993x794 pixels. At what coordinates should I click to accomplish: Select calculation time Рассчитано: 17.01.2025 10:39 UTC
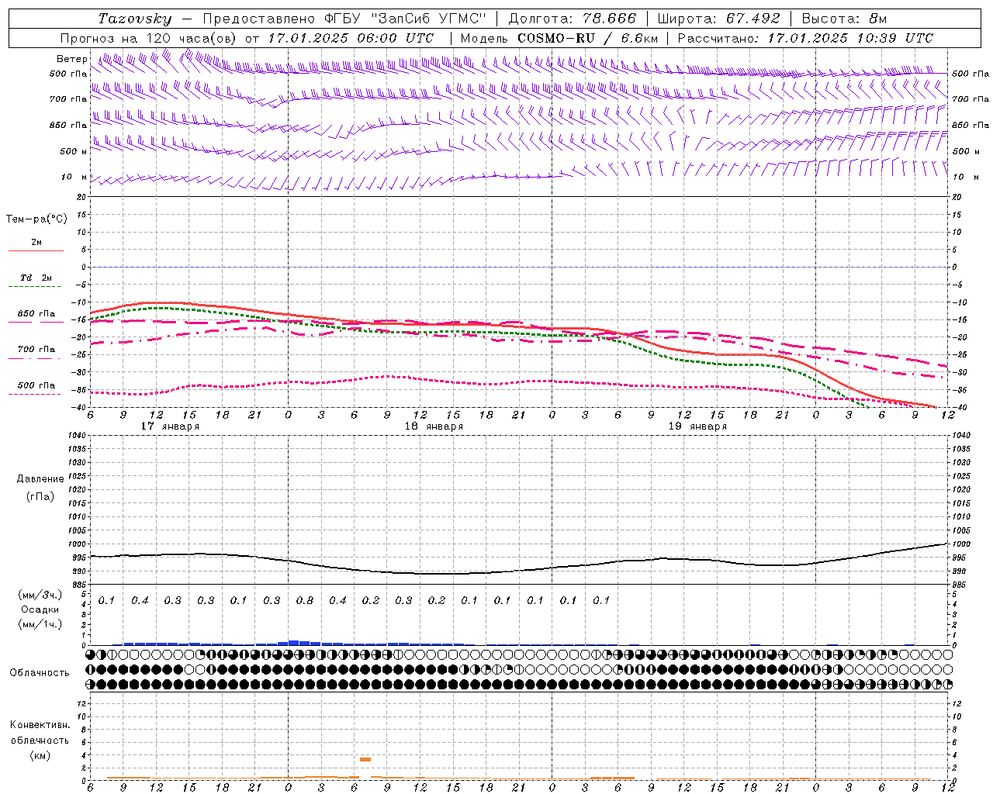pyautogui.click(x=805, y=38)
